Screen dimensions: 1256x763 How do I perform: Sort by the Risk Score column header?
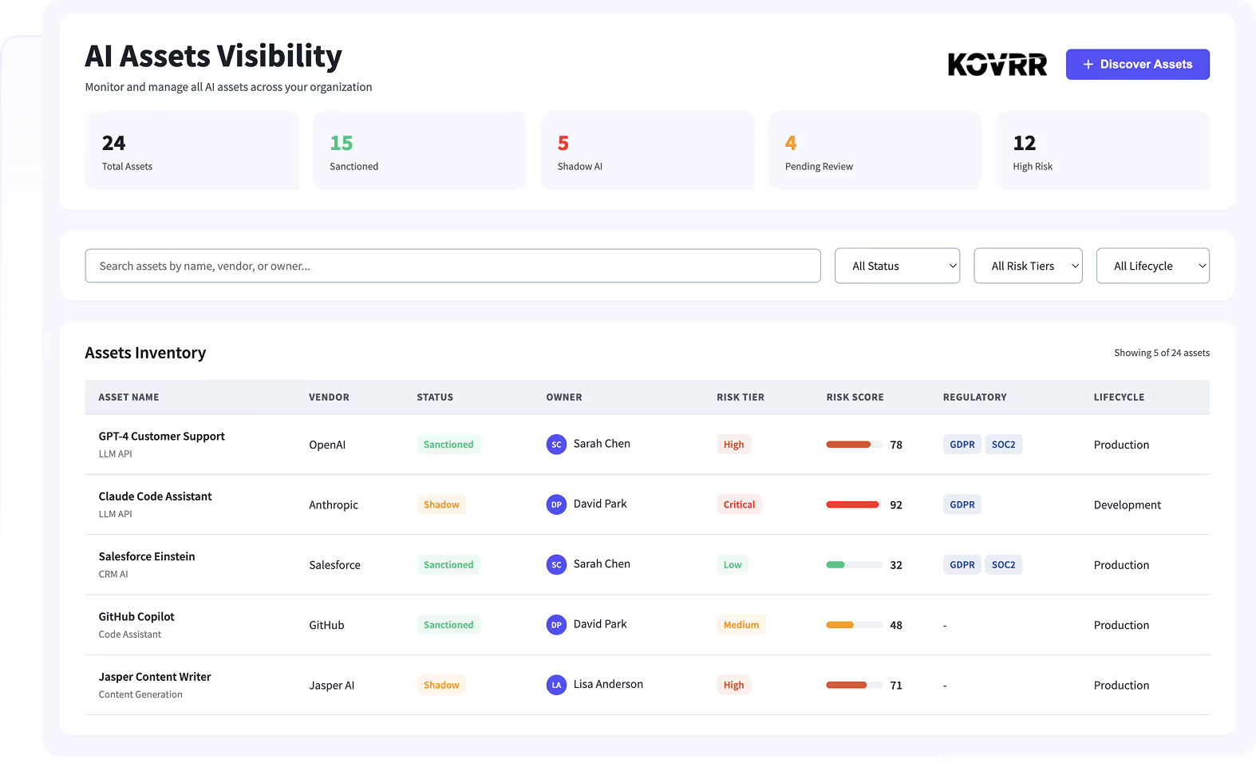[855, 397]
